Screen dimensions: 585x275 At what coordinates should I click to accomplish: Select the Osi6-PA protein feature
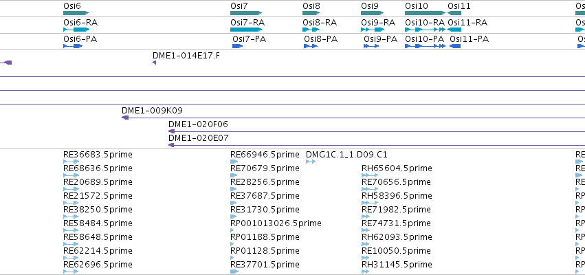click(x=73, y=46)
